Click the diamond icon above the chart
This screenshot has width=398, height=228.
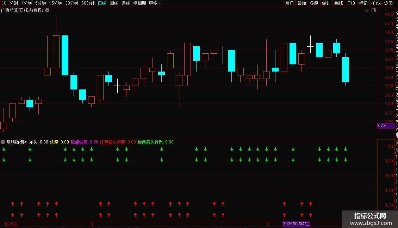pyautogui.click(x=367, y=11)
